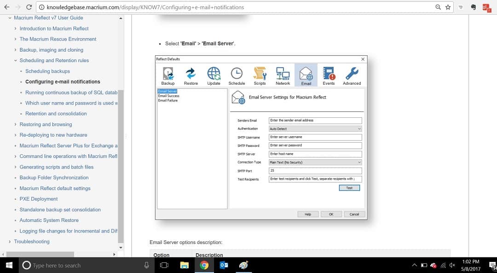The height and width of the screenshot is (273, 497).
Task: Open the Backup settings icon
Action: [168, 76]
